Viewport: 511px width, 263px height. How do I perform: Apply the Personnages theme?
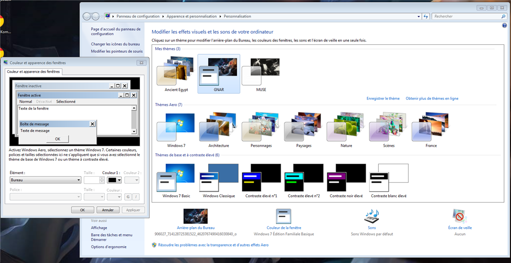[261, 130]
